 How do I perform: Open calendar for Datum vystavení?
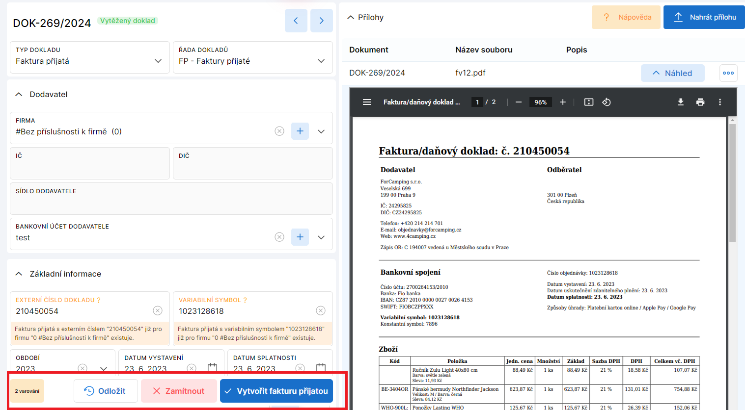[212, 368]
